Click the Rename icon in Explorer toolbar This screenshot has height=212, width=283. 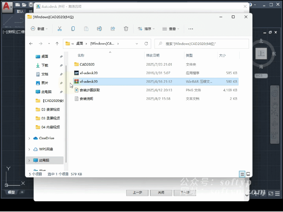point(100,29)
